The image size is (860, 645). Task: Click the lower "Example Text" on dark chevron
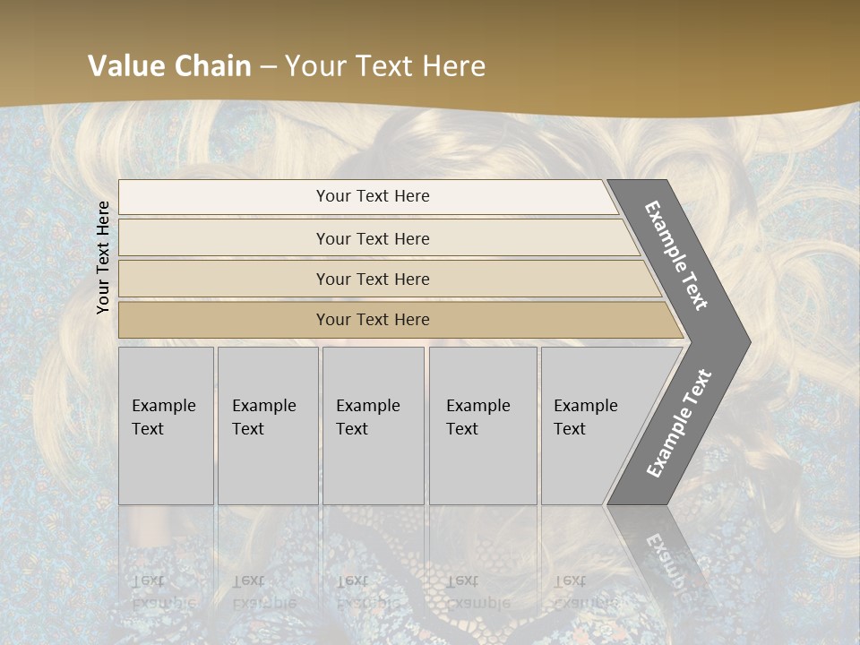point(679,423)
